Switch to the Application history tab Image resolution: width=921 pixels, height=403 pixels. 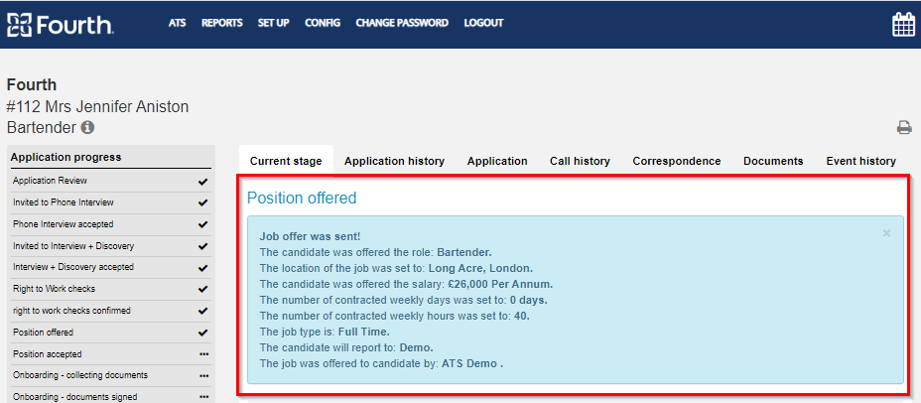click(394, 161)
